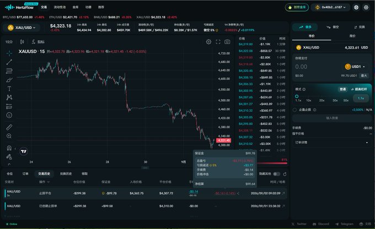The height and width of the screenshot is (229, 375).
Task: Switch to the 限价 limit order tab
Action: [x=352, y=36]
